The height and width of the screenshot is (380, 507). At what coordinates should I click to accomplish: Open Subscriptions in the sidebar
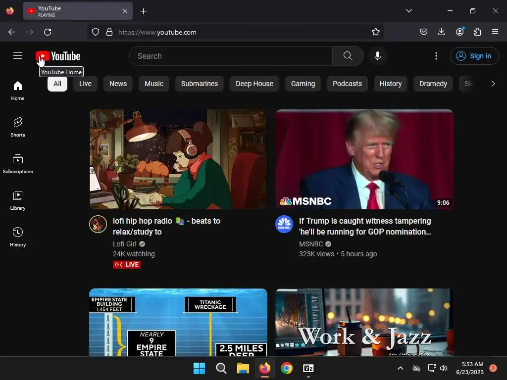18,164
